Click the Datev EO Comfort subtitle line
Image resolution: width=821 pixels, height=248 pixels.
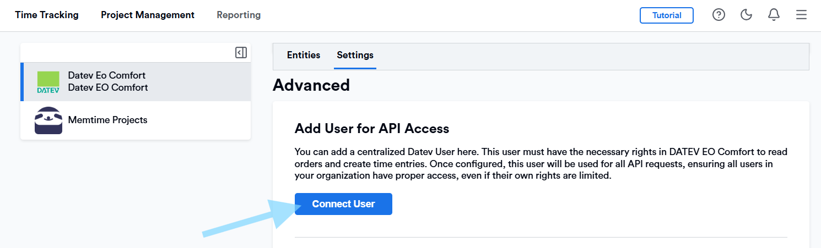coord(108,87)
